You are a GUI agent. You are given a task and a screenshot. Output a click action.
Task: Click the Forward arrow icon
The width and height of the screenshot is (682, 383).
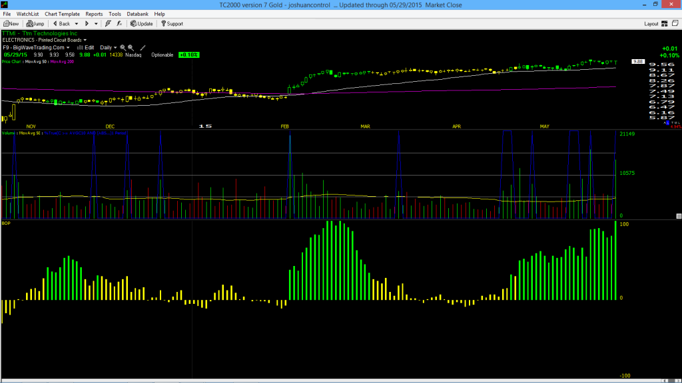[x=87, y=24]
